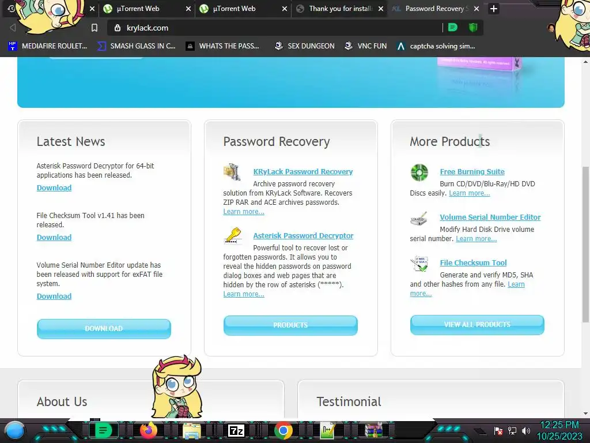Close the Thank you for installing tab
This screenshot has height=443, width=590.
(381, 9)
